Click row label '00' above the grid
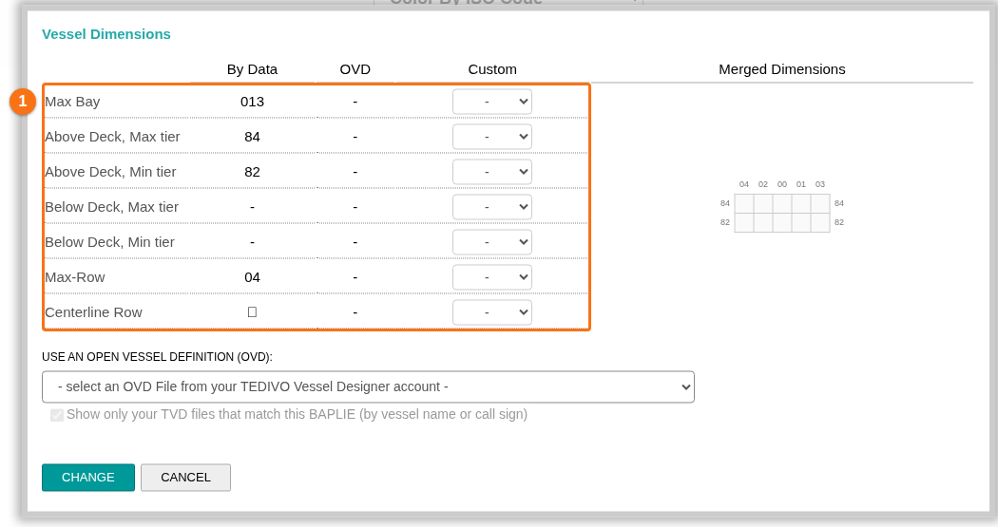Image resolution: width=998 pixels, height=527 pixels. [x=782, y=184]
